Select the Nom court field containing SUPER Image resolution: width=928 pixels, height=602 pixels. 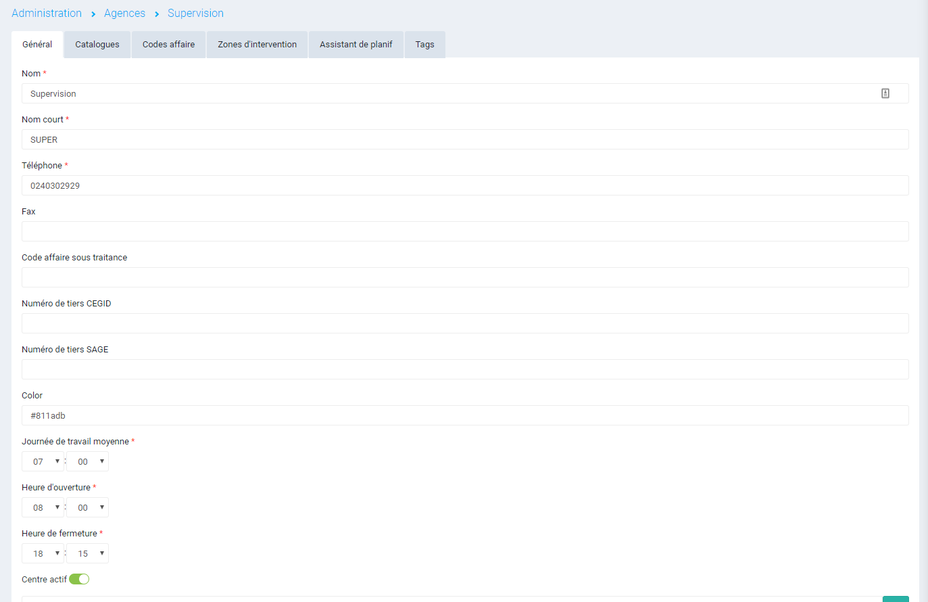pyautogui.click(x=465, y=139)
